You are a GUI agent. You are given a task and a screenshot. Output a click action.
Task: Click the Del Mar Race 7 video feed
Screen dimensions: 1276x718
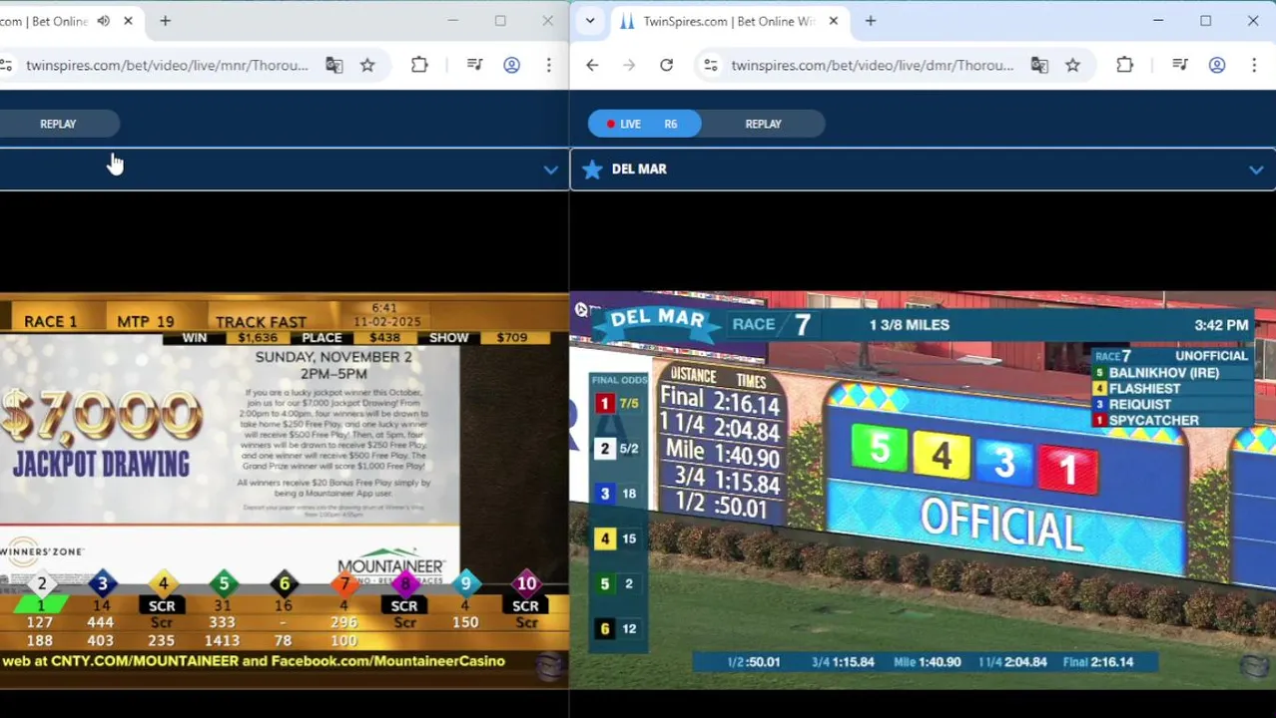(923, 490)
